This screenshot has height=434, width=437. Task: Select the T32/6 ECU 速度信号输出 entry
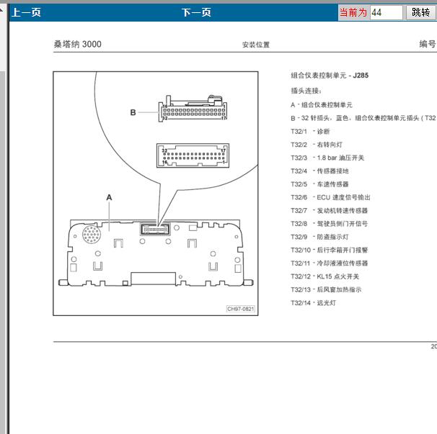pos(330,197)
